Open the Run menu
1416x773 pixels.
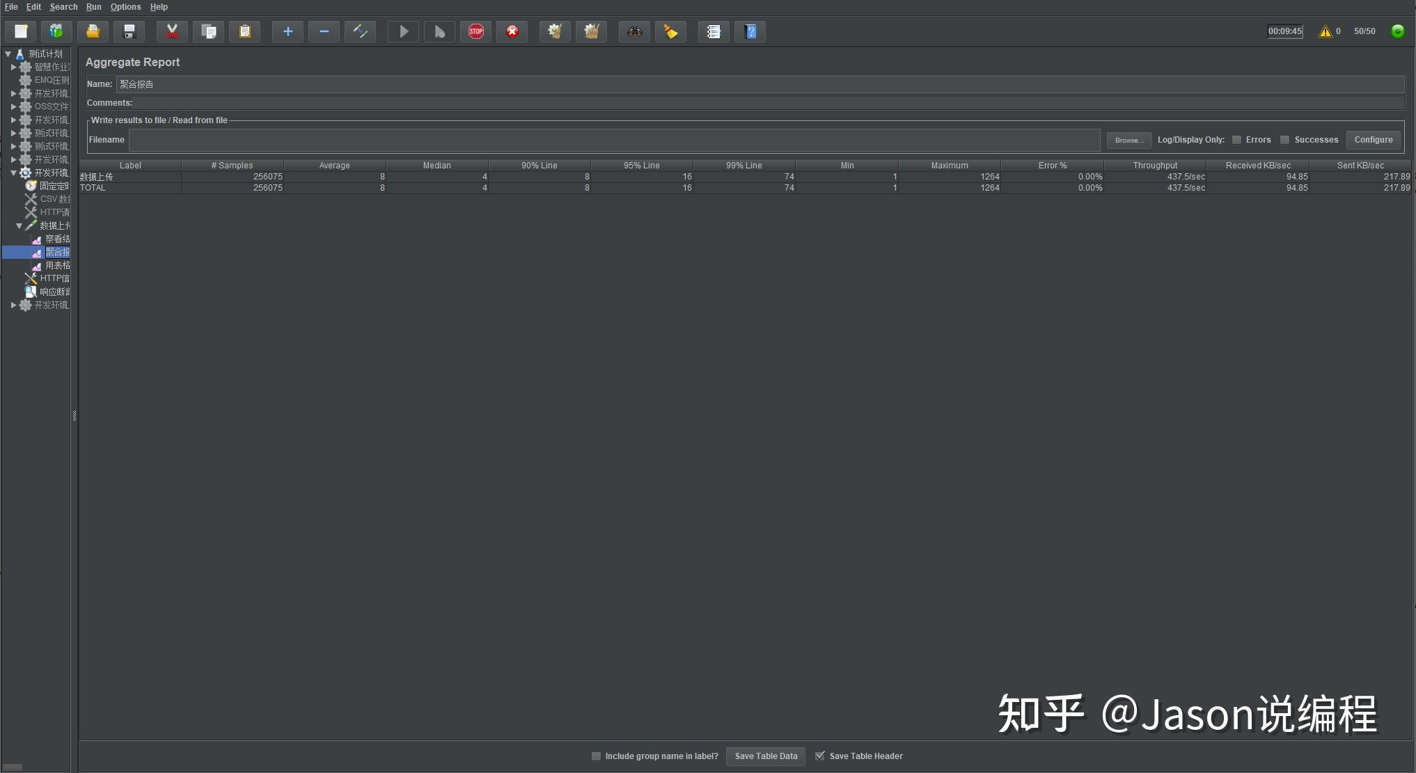click(93, 7)
